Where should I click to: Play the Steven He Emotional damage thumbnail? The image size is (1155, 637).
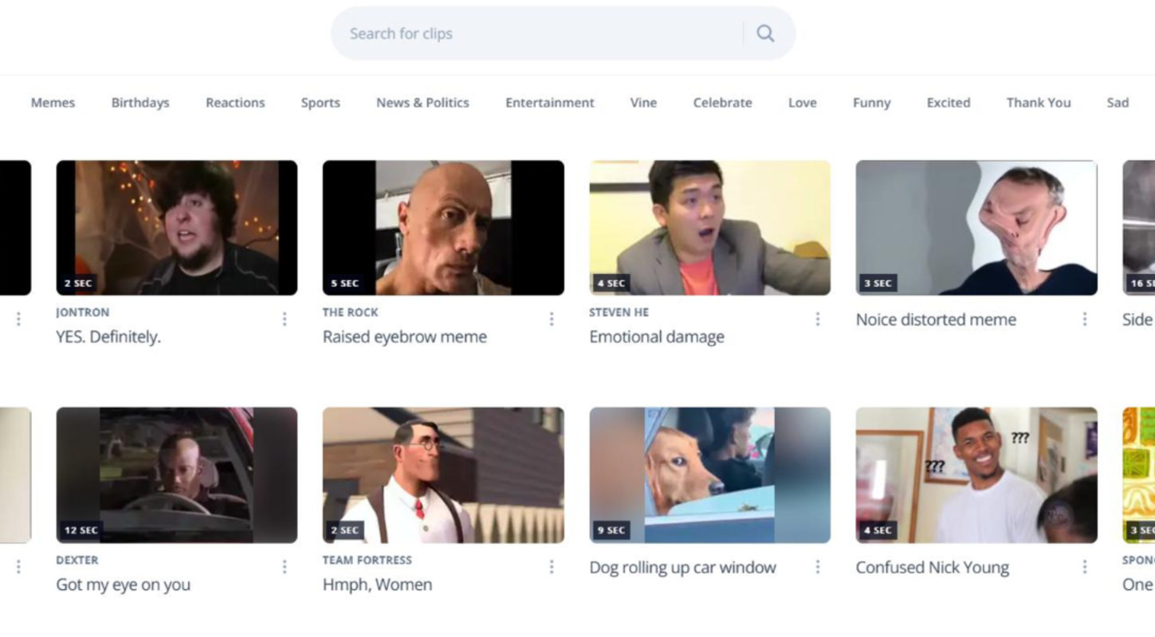(709, 228)
